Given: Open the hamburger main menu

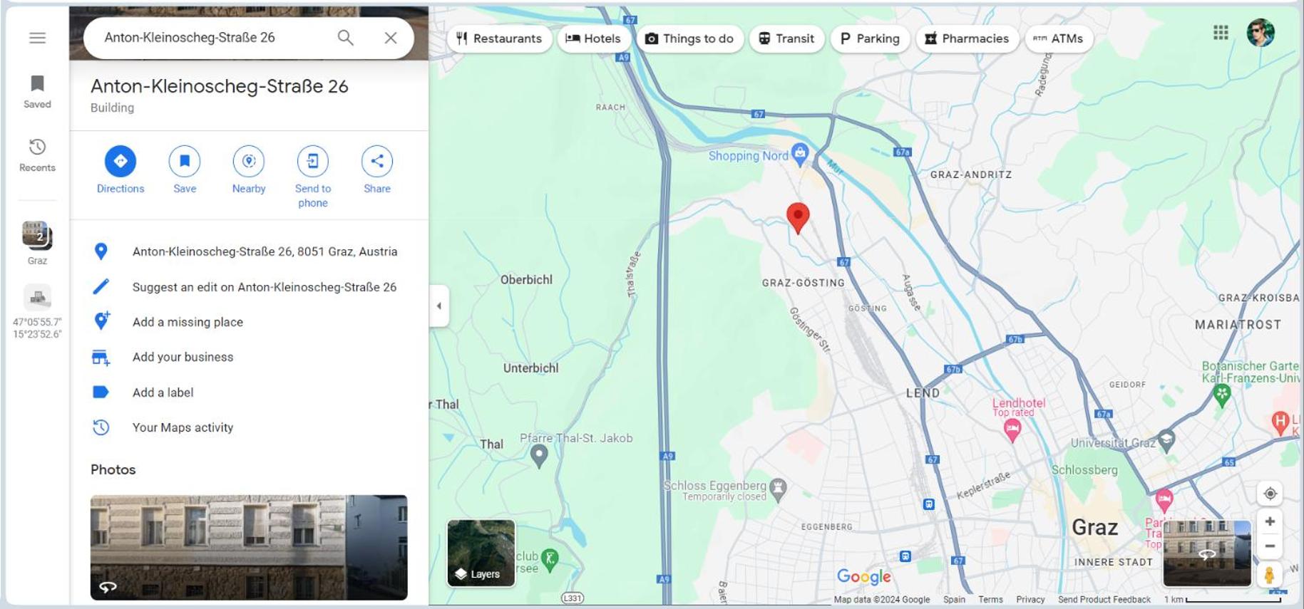Looking at the screenshot, I should pyautogui.click(x=37, y=38).
